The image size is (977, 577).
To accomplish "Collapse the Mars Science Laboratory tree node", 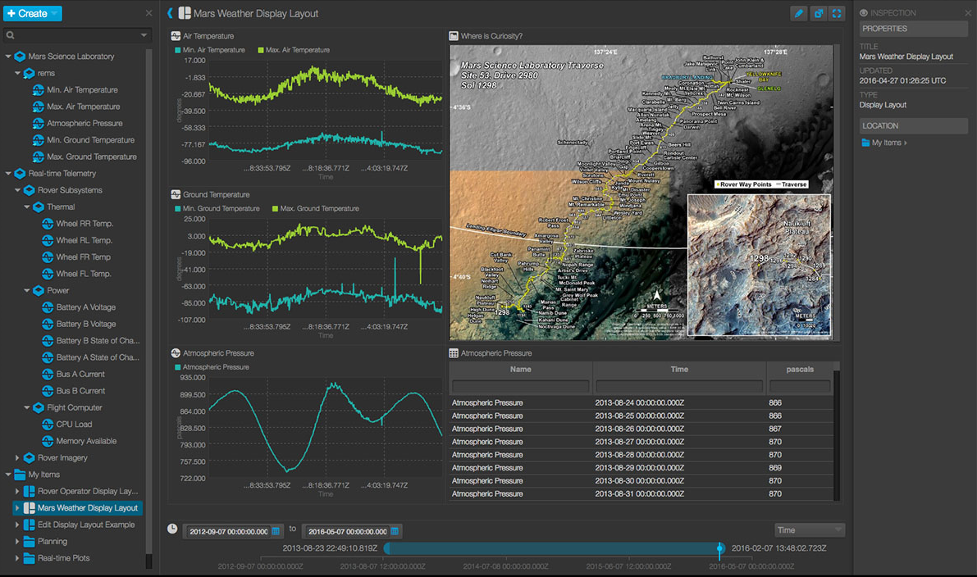I will (9, 57).
